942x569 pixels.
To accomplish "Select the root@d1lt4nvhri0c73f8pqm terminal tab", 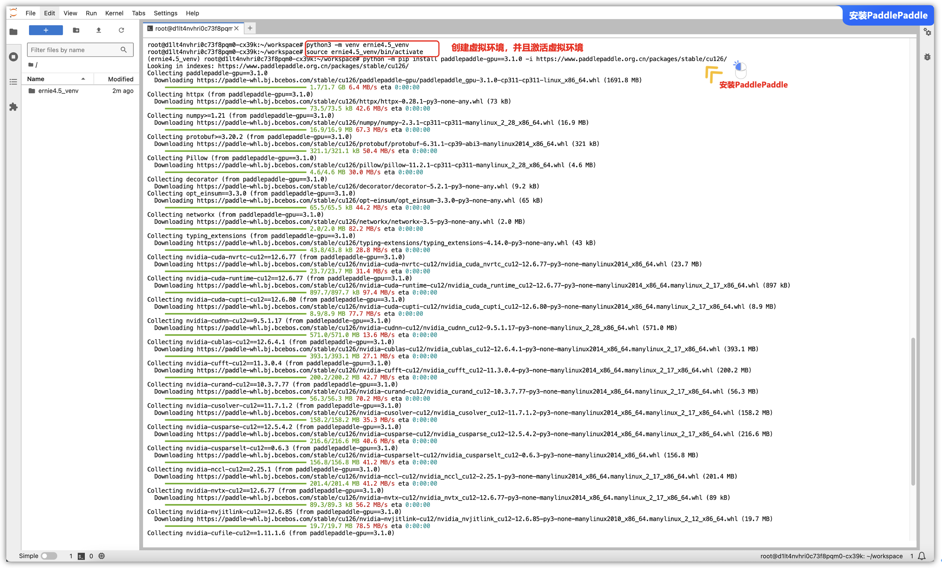I will [x=194, y=28].
